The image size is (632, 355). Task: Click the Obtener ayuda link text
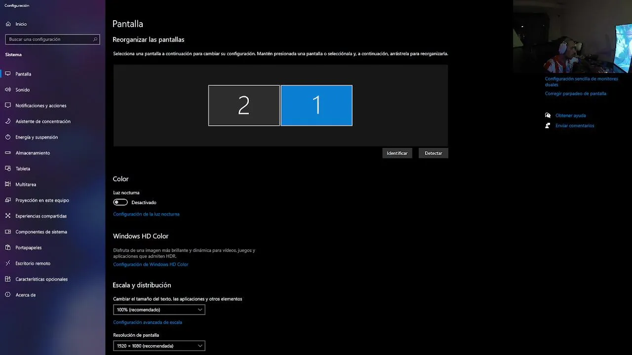coord(570,115)
